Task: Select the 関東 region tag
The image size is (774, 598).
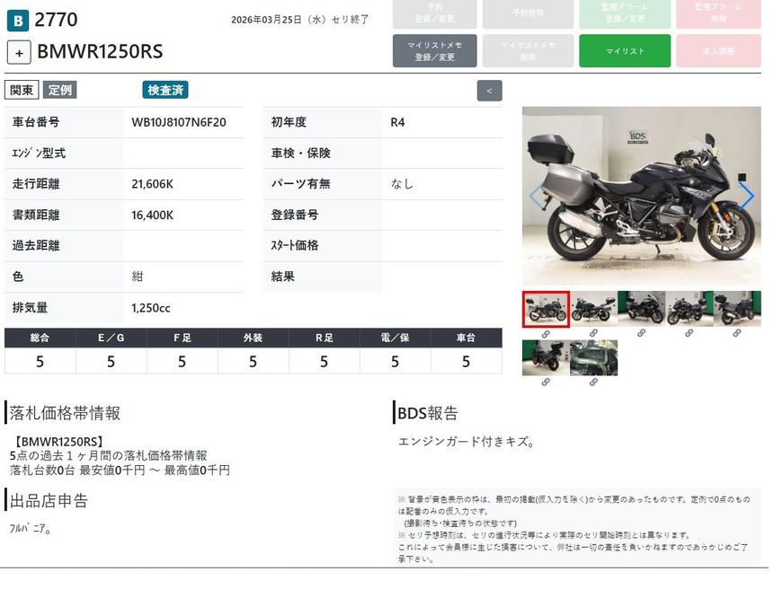Action: click(x=22, y=90)
